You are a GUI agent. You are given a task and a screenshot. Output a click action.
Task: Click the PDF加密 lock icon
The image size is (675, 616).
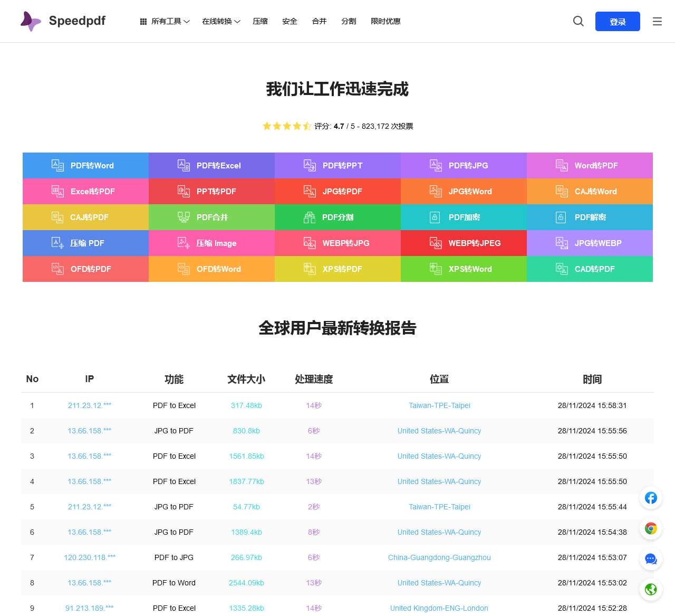pos(435,217)
